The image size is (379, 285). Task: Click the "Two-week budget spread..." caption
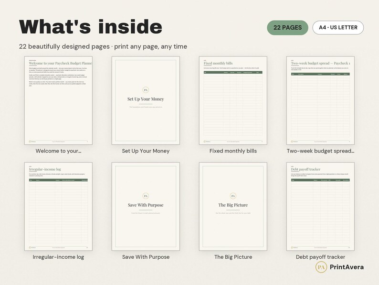[320, 151]
